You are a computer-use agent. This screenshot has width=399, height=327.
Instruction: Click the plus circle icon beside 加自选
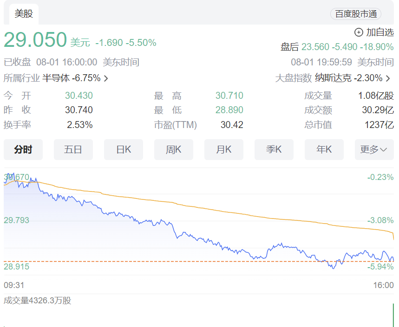pyautogui.click(x=359, y=32)
